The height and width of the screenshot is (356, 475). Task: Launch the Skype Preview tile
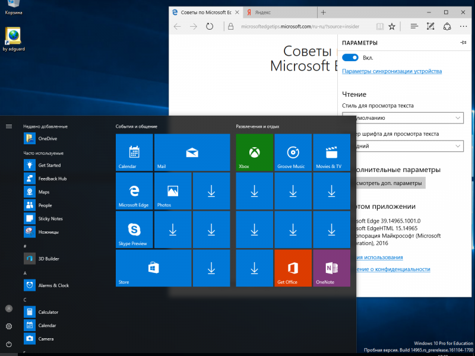point(134,230)
